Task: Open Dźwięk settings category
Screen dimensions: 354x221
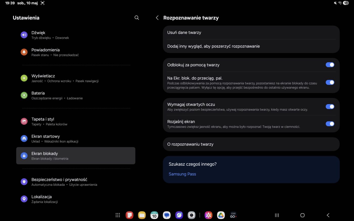Action: point(38,35)
